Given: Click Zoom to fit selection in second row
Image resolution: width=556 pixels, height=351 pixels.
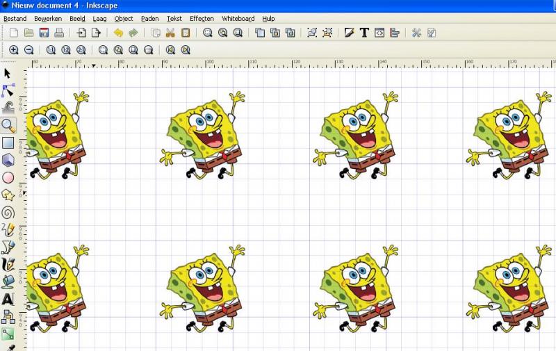Looking at the screenshot, I should click(103, 50).
